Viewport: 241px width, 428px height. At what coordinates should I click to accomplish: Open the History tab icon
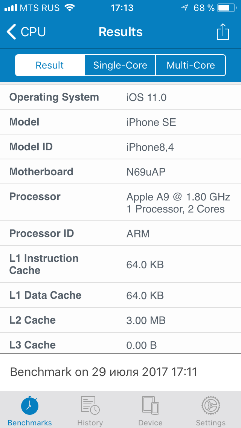click(x=90, y=405)
